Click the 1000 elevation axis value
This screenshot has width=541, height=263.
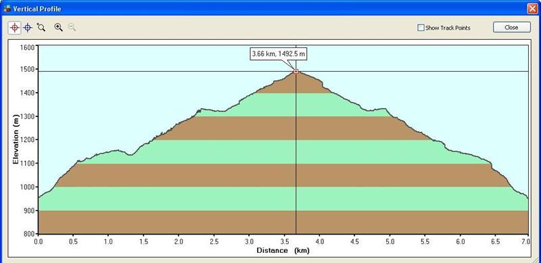point(28,187)
